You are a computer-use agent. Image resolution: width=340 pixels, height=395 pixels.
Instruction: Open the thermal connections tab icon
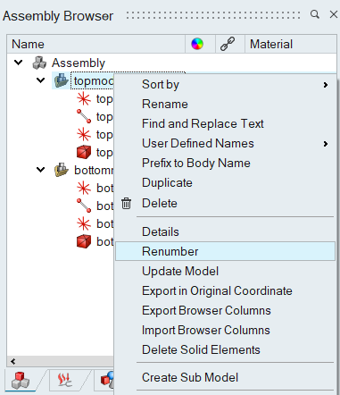[x=65, y=381]
